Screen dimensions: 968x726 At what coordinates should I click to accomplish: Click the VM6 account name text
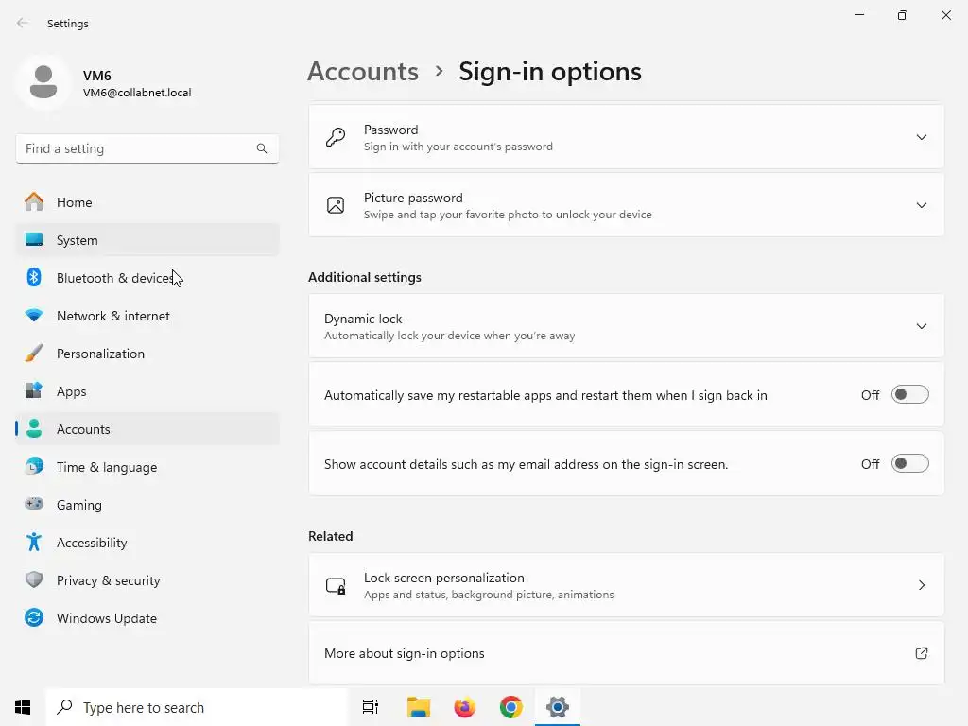click(x=97, y=76)
